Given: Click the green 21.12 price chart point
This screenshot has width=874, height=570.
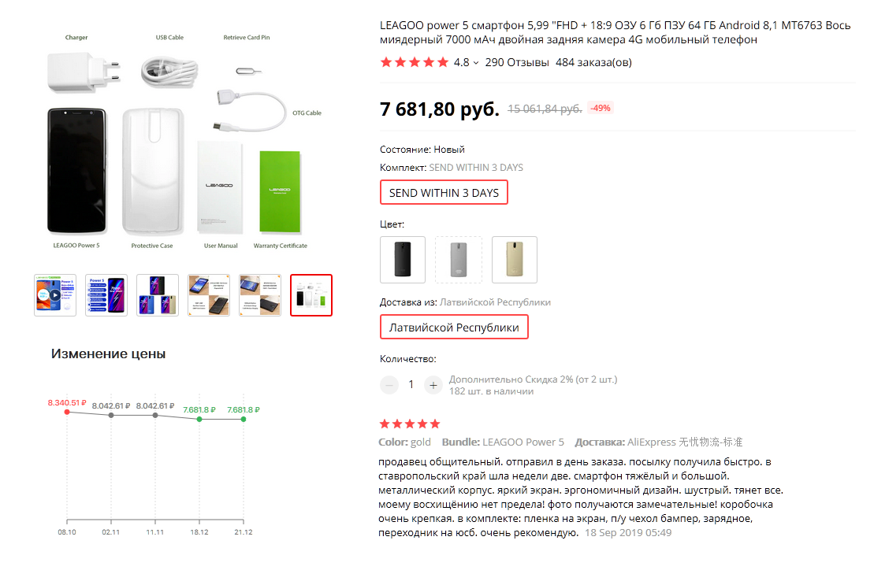Looking at the screenshot, I should click(x=244, y=419).
